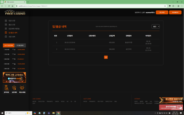Click the Windows taskbar search box
This screenshot has width=184, height=115.
18,113
